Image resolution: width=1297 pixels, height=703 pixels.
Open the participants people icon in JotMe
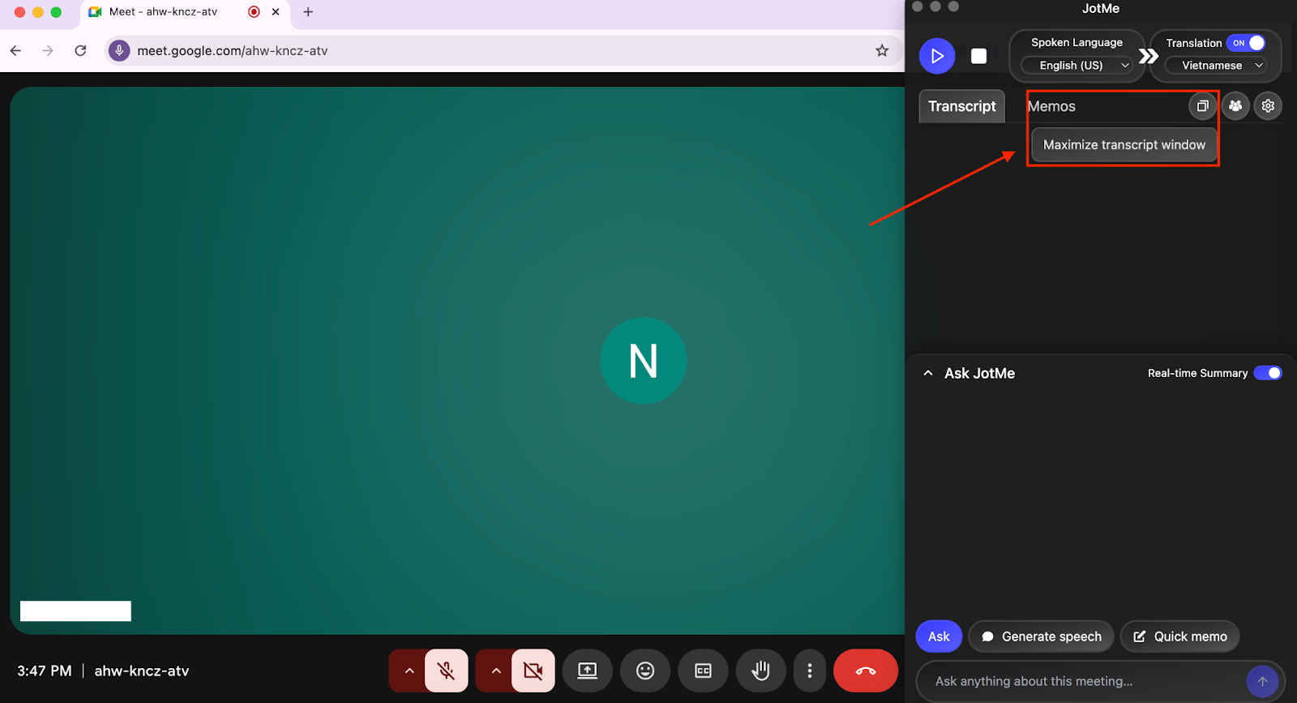pos(1235,106)
